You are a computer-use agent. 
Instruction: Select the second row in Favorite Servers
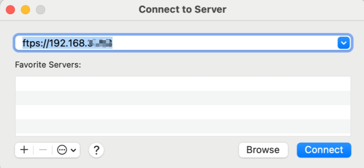pyautogui.click(x=183, y=98)
